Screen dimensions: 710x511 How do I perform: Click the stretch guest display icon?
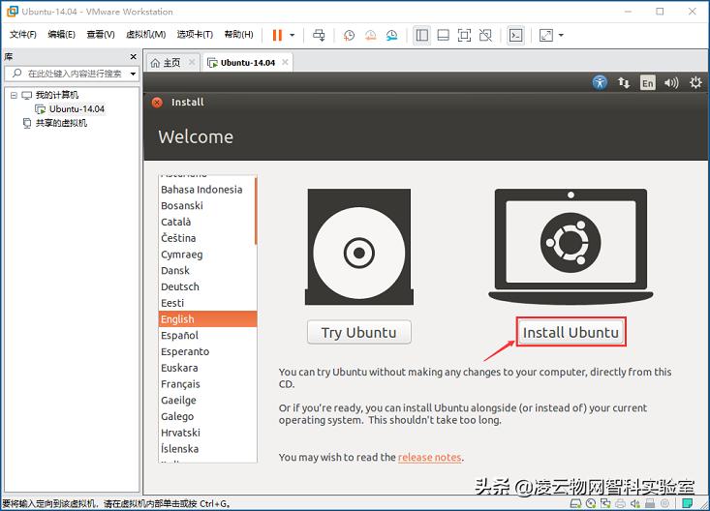click(546, 35)
